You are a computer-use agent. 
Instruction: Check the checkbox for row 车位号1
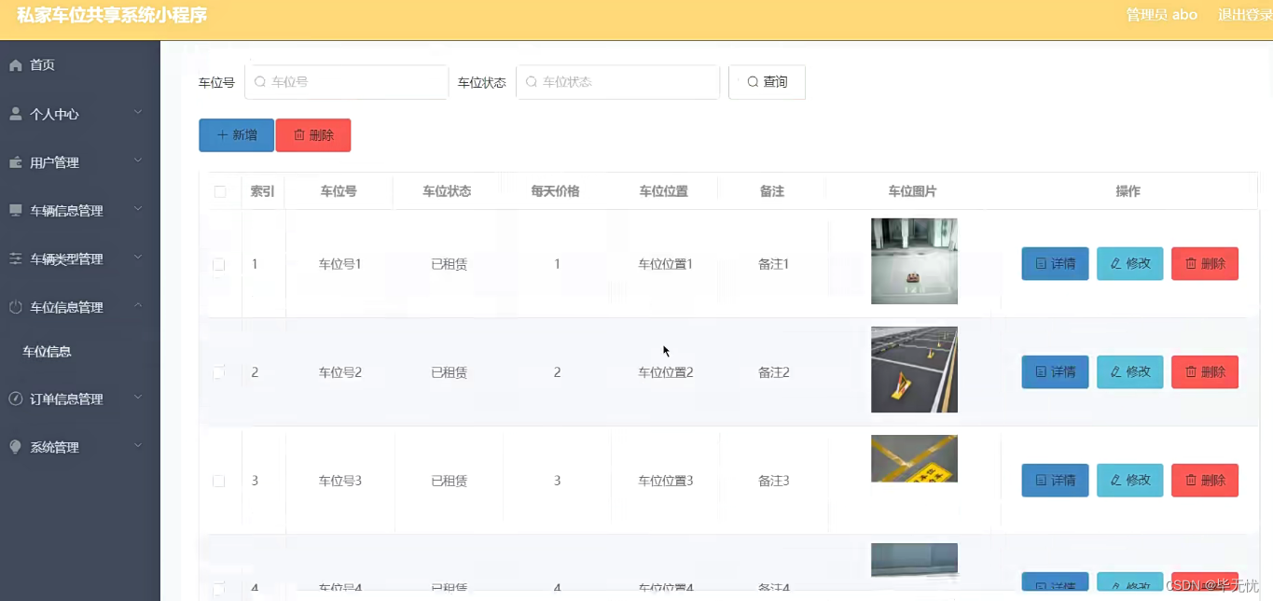(x=219, y=265)
